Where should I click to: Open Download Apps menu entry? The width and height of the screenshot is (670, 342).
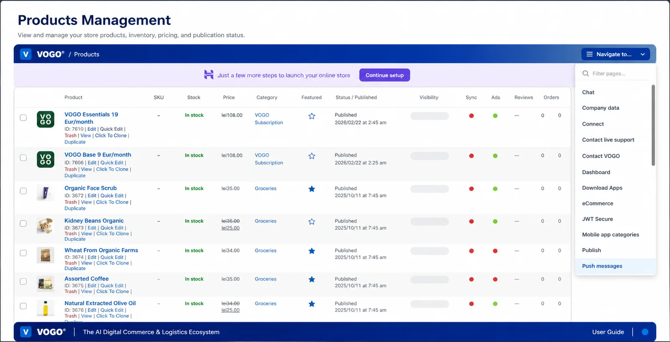tap(602, 188)
